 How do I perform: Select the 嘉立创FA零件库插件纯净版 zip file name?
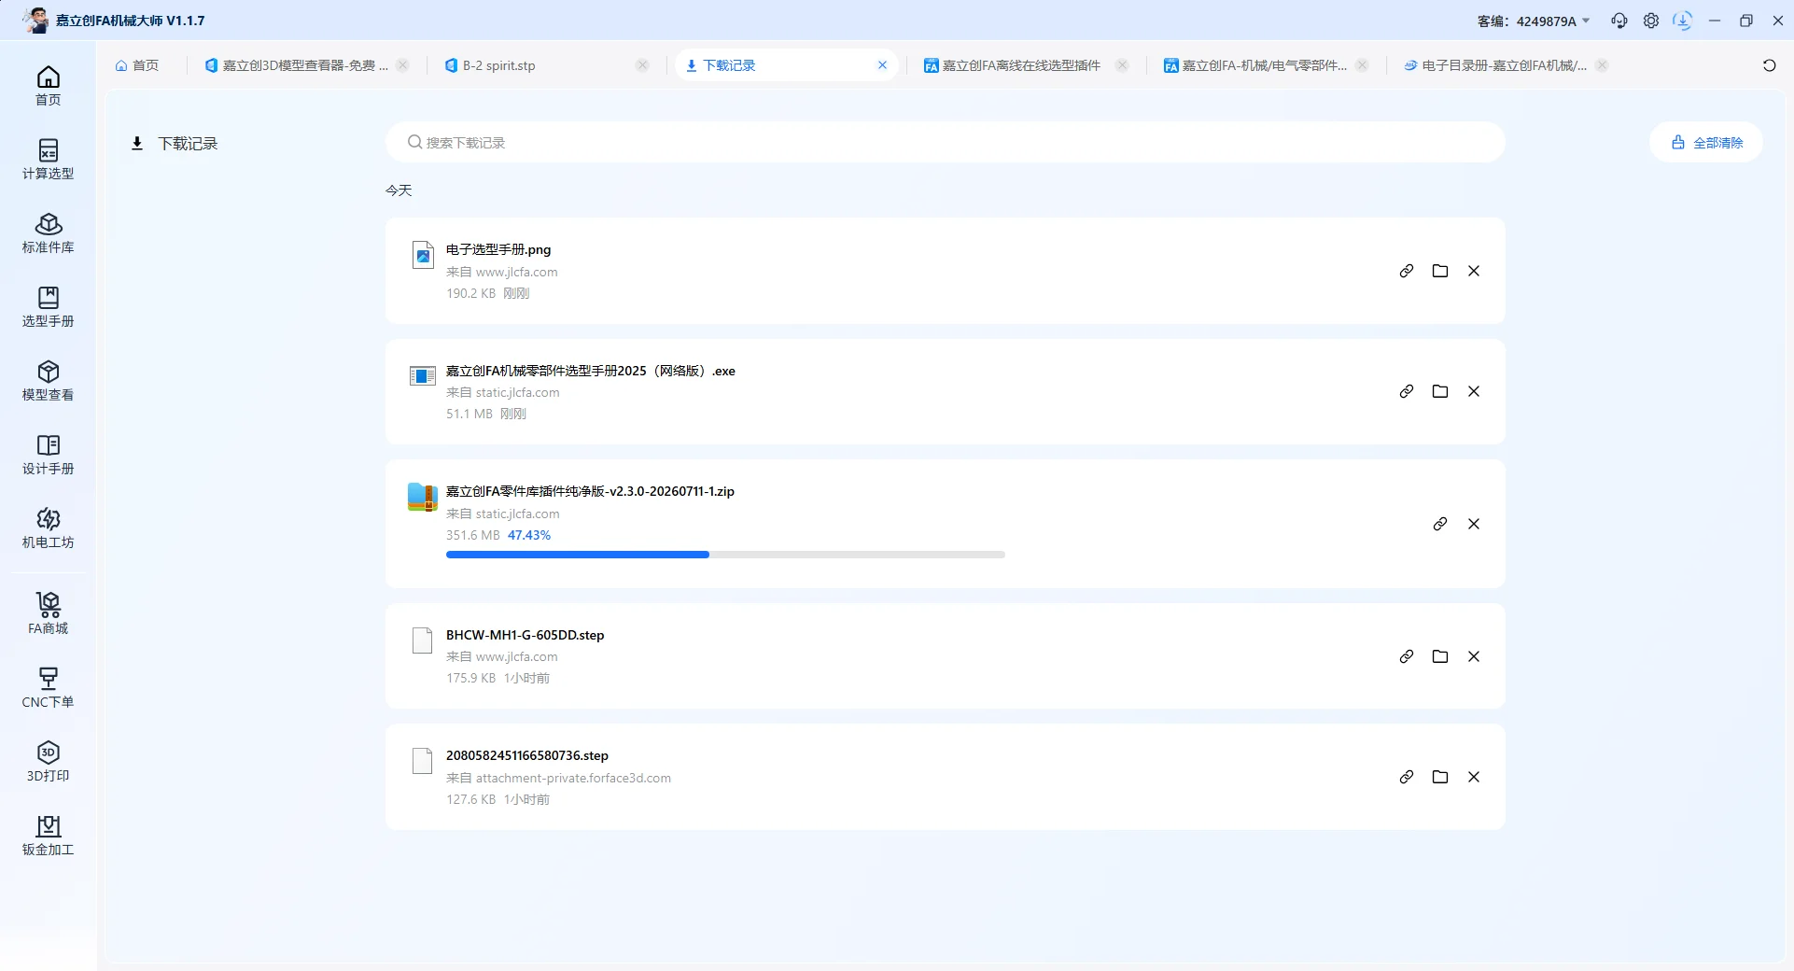tap(590, 491)
